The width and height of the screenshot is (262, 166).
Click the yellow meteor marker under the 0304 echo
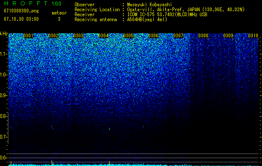pyautogui.click(x=109, y=163)
